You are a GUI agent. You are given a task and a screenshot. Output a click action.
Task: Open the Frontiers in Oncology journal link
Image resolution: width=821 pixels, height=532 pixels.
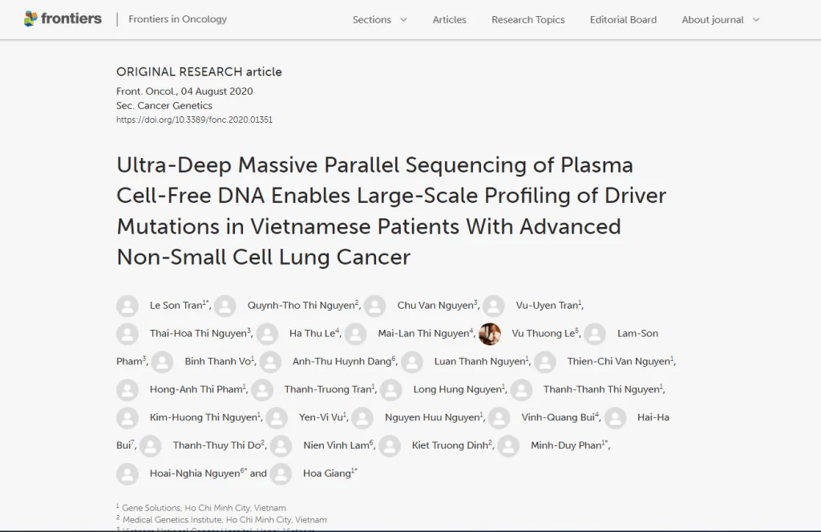pyautogui.click(x=177, y=19)
